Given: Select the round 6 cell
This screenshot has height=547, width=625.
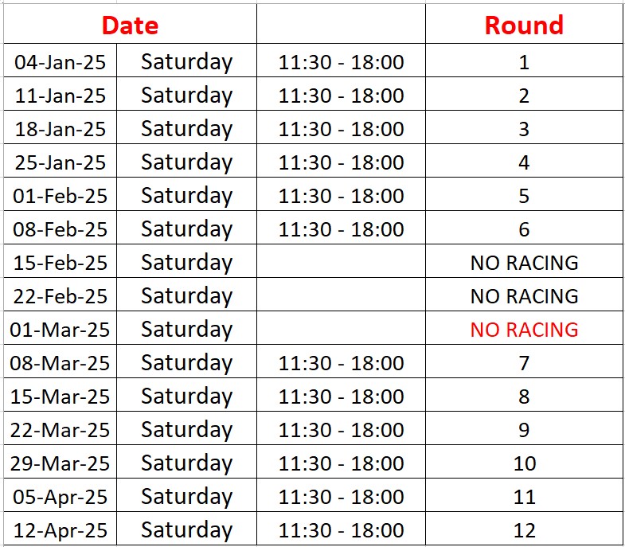Looking at the screenshot, I should pos(524,228).
